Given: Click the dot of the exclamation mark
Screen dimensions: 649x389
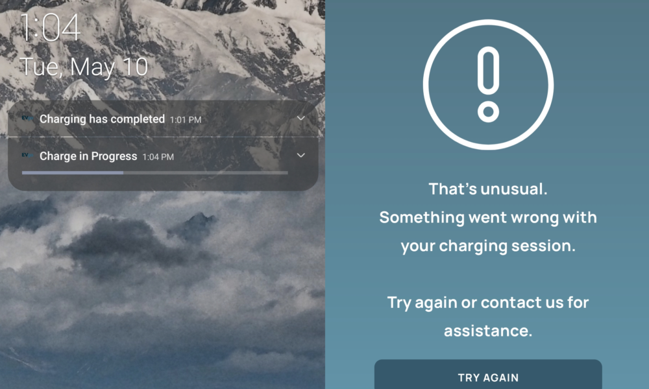Looking at the screenshot, I should click(x=488, y=112).
